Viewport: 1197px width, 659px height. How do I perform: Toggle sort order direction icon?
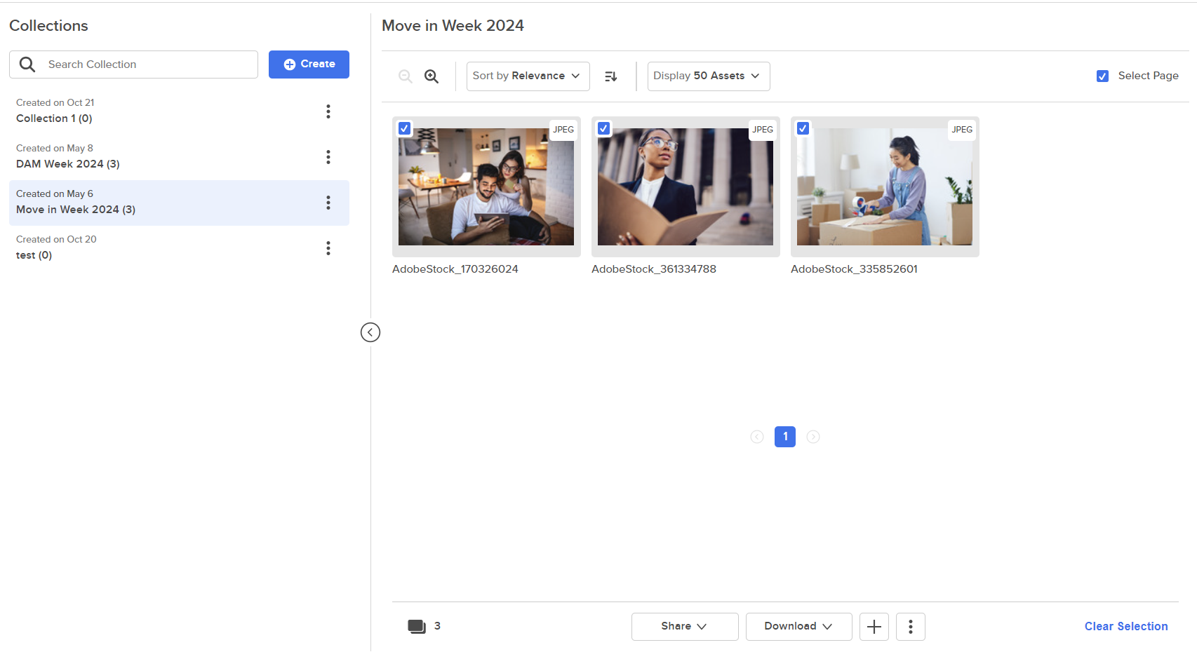click(x=611, y=76)
